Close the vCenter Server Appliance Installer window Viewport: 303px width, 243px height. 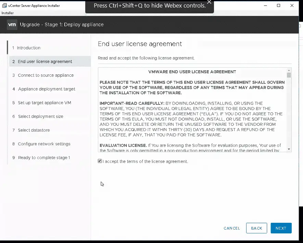click(x=292, y=5)
